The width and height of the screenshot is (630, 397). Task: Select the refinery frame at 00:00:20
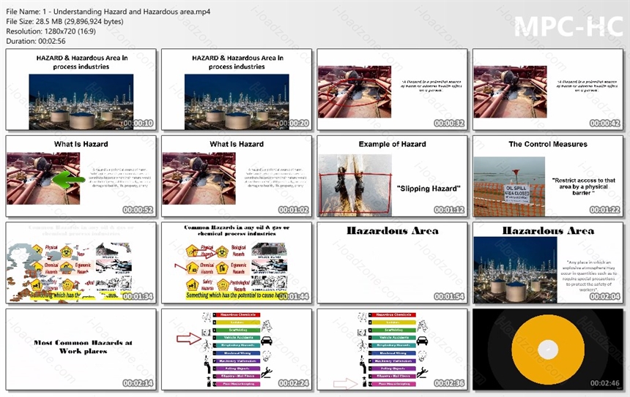click(x=237, y=89)
